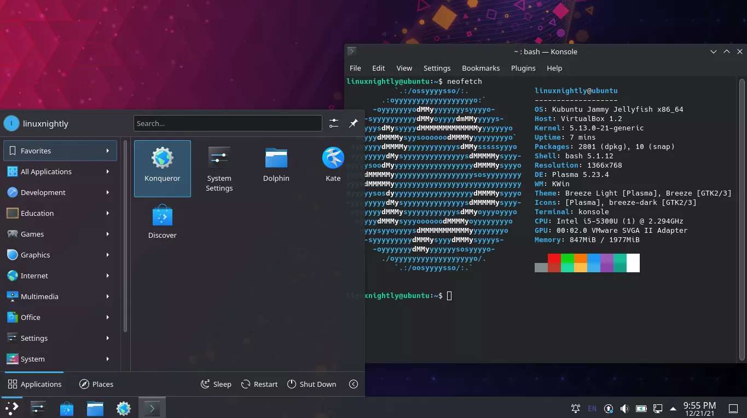The image size is (747, 418).
Task: Click the Show Desktop button on the panel
Action: (733, 409)
